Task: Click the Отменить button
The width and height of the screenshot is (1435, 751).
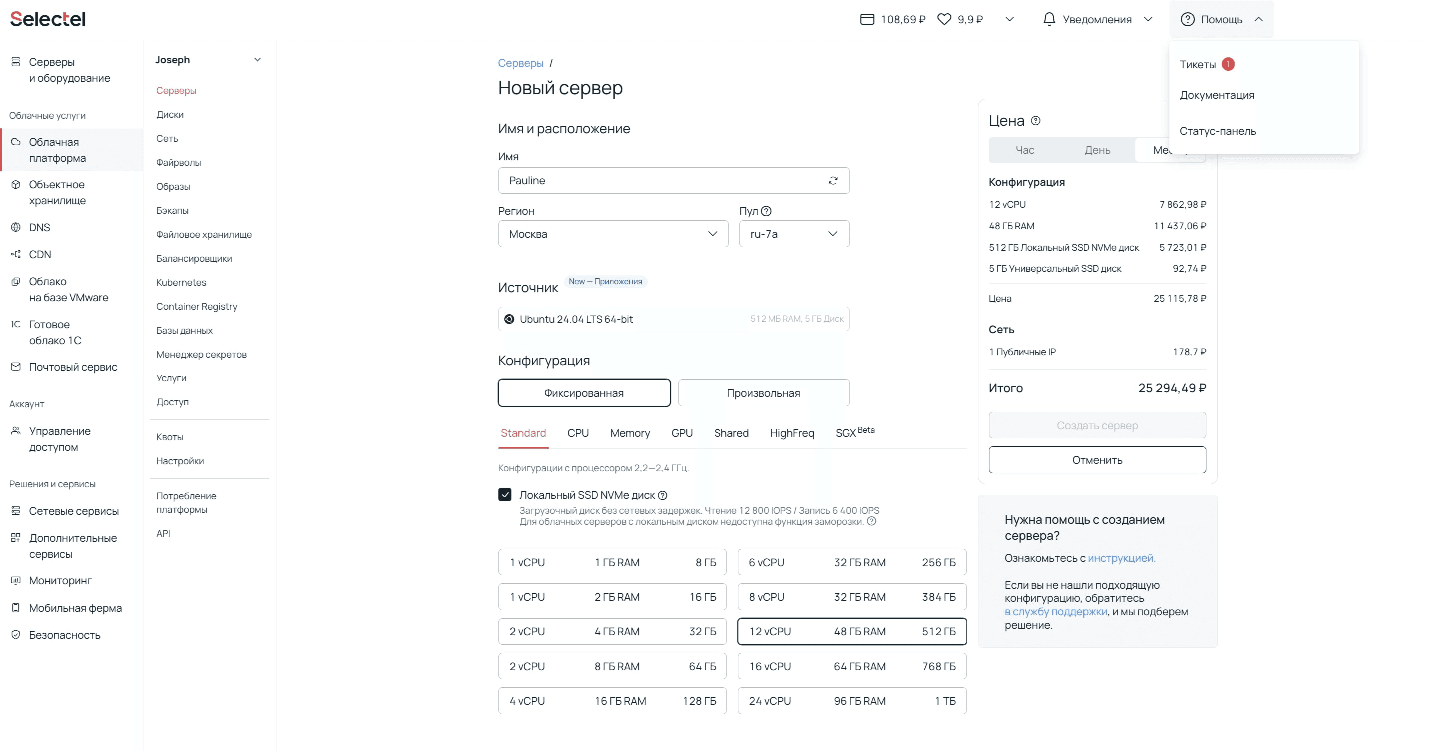Action: [1097, 460]
